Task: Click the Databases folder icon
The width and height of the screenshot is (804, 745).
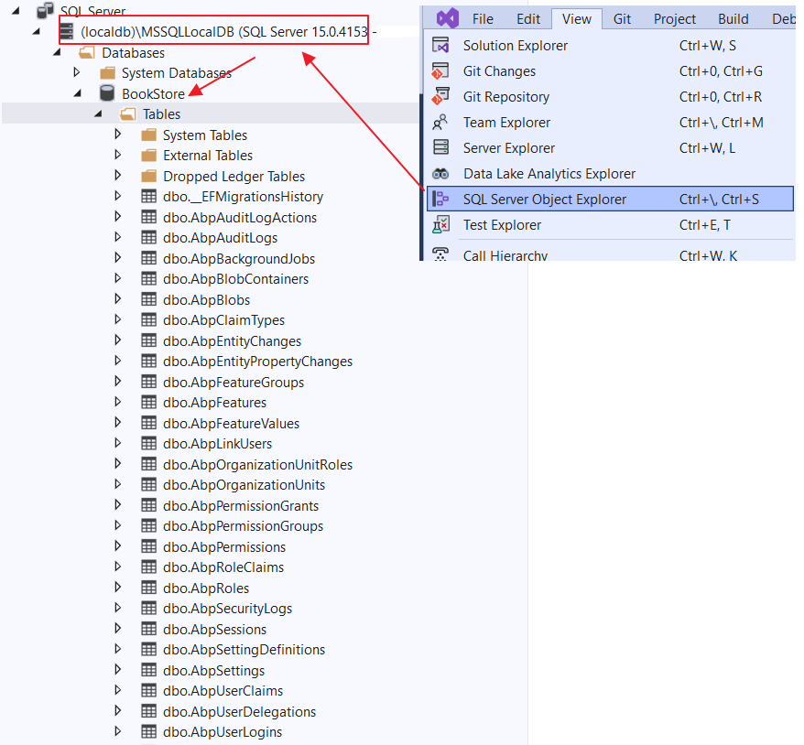Action: point(87,53)
